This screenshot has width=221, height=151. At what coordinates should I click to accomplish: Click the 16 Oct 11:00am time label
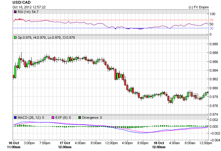pos(14,145)
